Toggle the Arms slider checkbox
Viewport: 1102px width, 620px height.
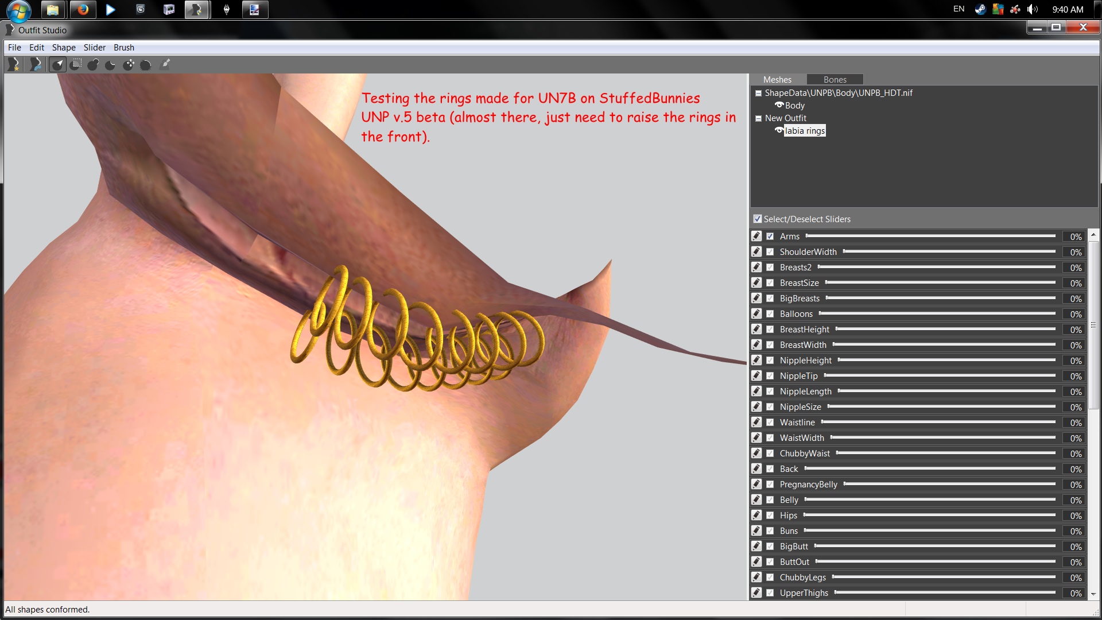coord(770,236)
